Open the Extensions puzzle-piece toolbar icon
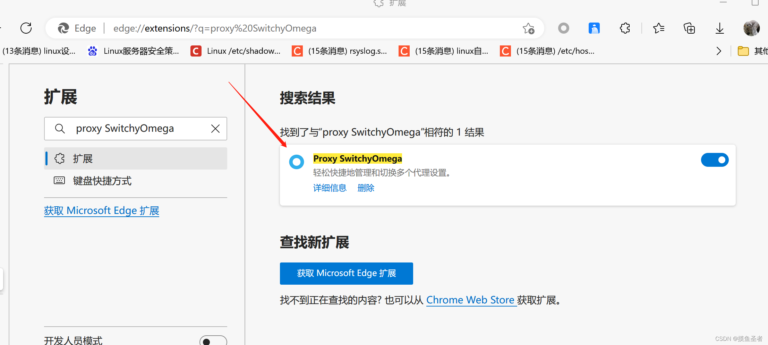This screenshot has height=345, width=768. (625, 28)
